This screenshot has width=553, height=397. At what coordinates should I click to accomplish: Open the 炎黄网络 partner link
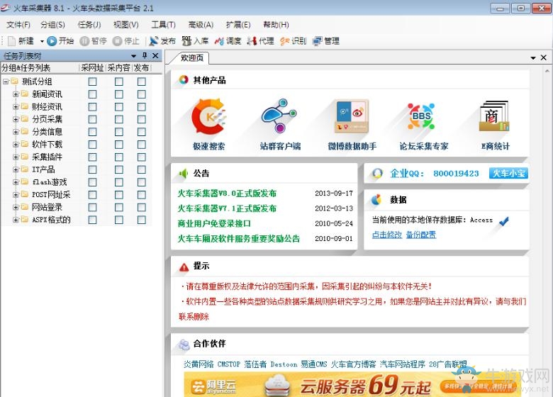click(199, 364)
